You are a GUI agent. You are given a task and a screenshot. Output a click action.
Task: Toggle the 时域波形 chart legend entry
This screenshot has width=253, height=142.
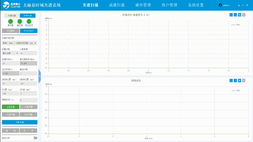236,25
